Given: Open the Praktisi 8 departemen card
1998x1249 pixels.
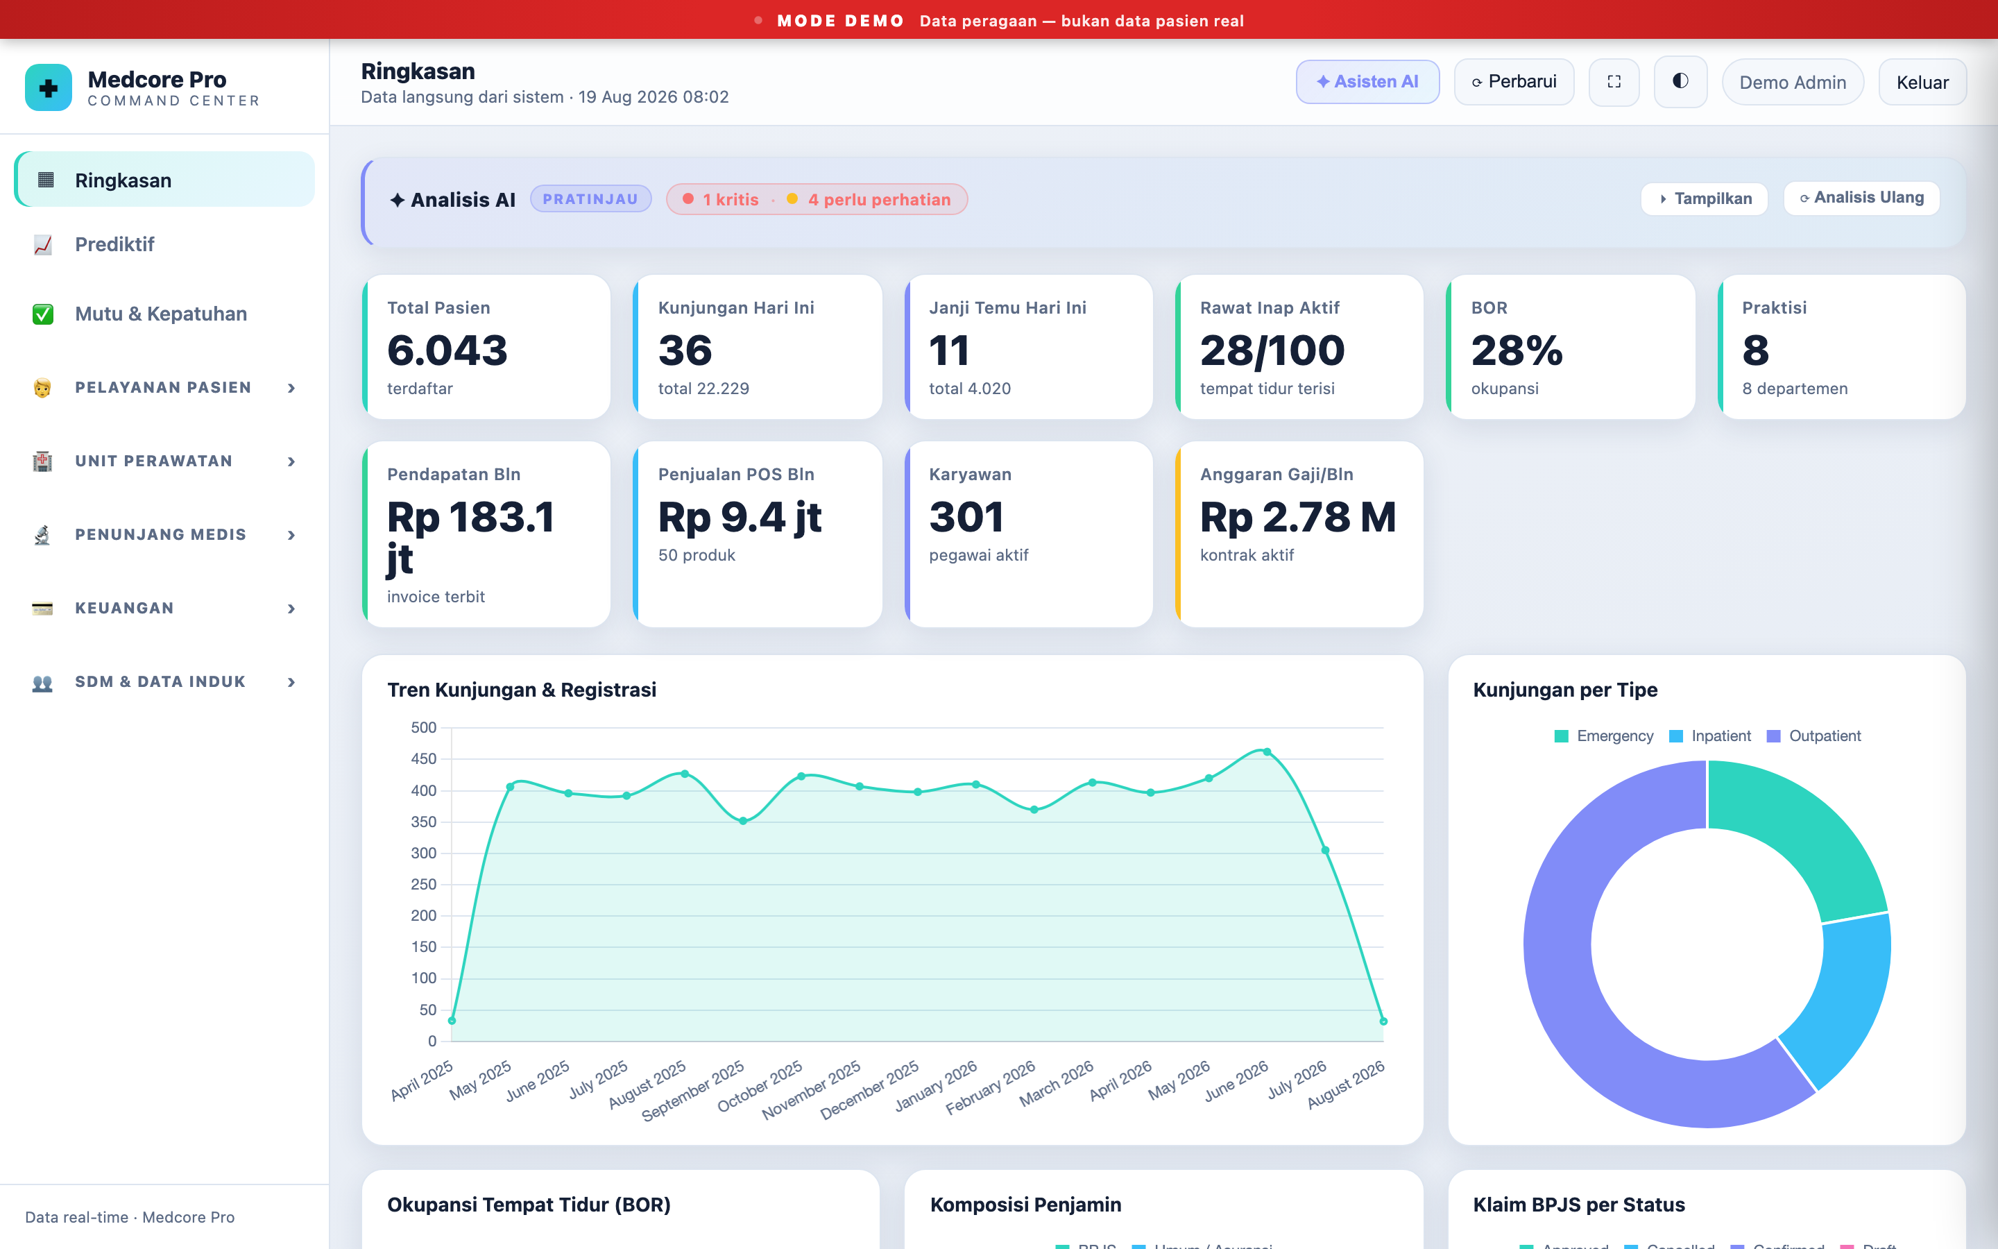Looking at the screenshot, I should pyautogui.click(x=1842, y=347).
